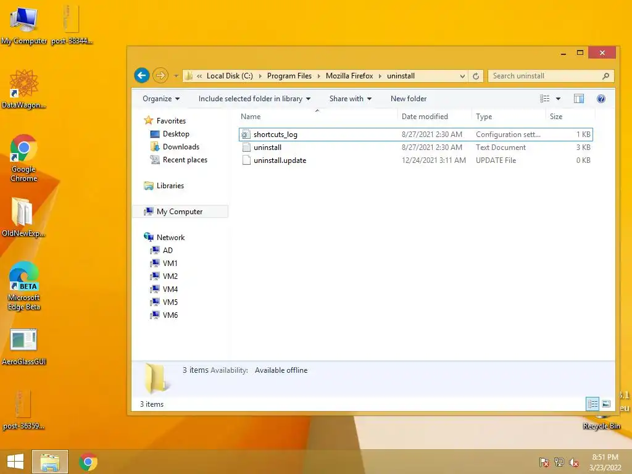Expand the arrow after Local Disk (C:) breadcrumb

coord(260,76)
